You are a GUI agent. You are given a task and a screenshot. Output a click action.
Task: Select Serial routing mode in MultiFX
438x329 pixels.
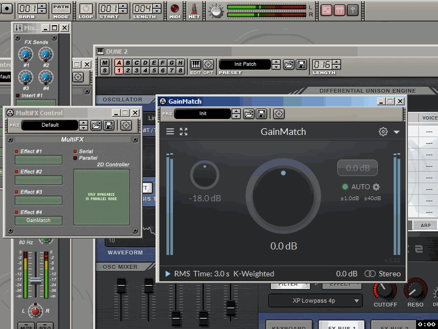[75, 151]
